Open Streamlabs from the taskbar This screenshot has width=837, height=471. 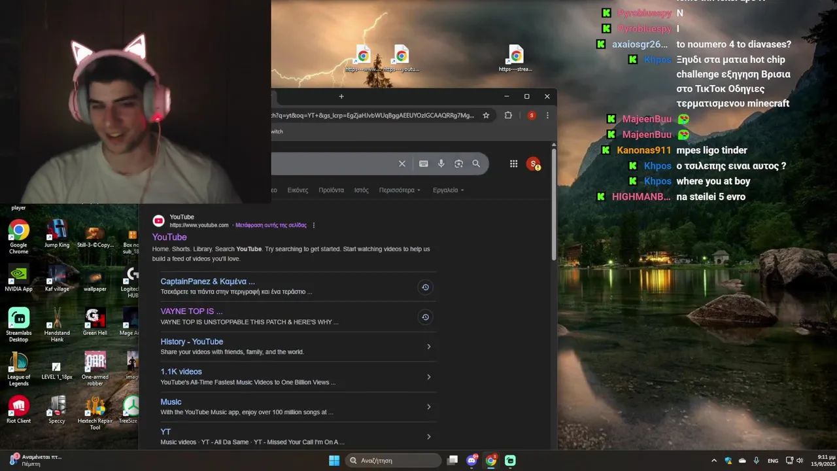click(x=510, y=461)
